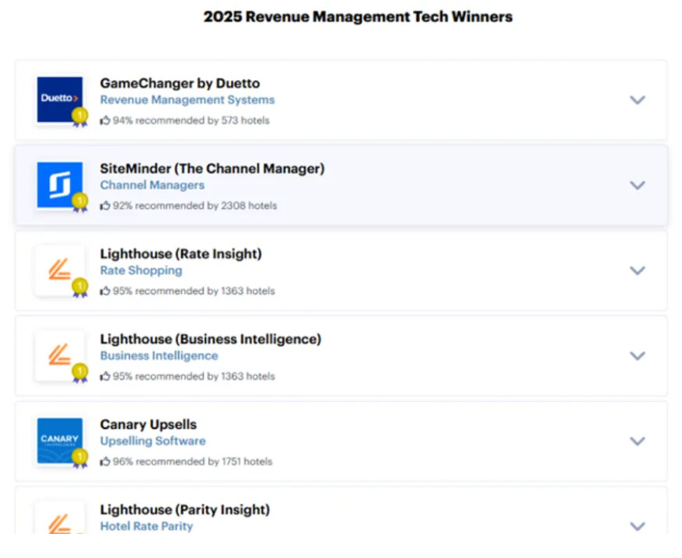Click thumbs-up icon in Business Intelligence row
The width and height of the screenshot is (682, 558).
point(105,376)
